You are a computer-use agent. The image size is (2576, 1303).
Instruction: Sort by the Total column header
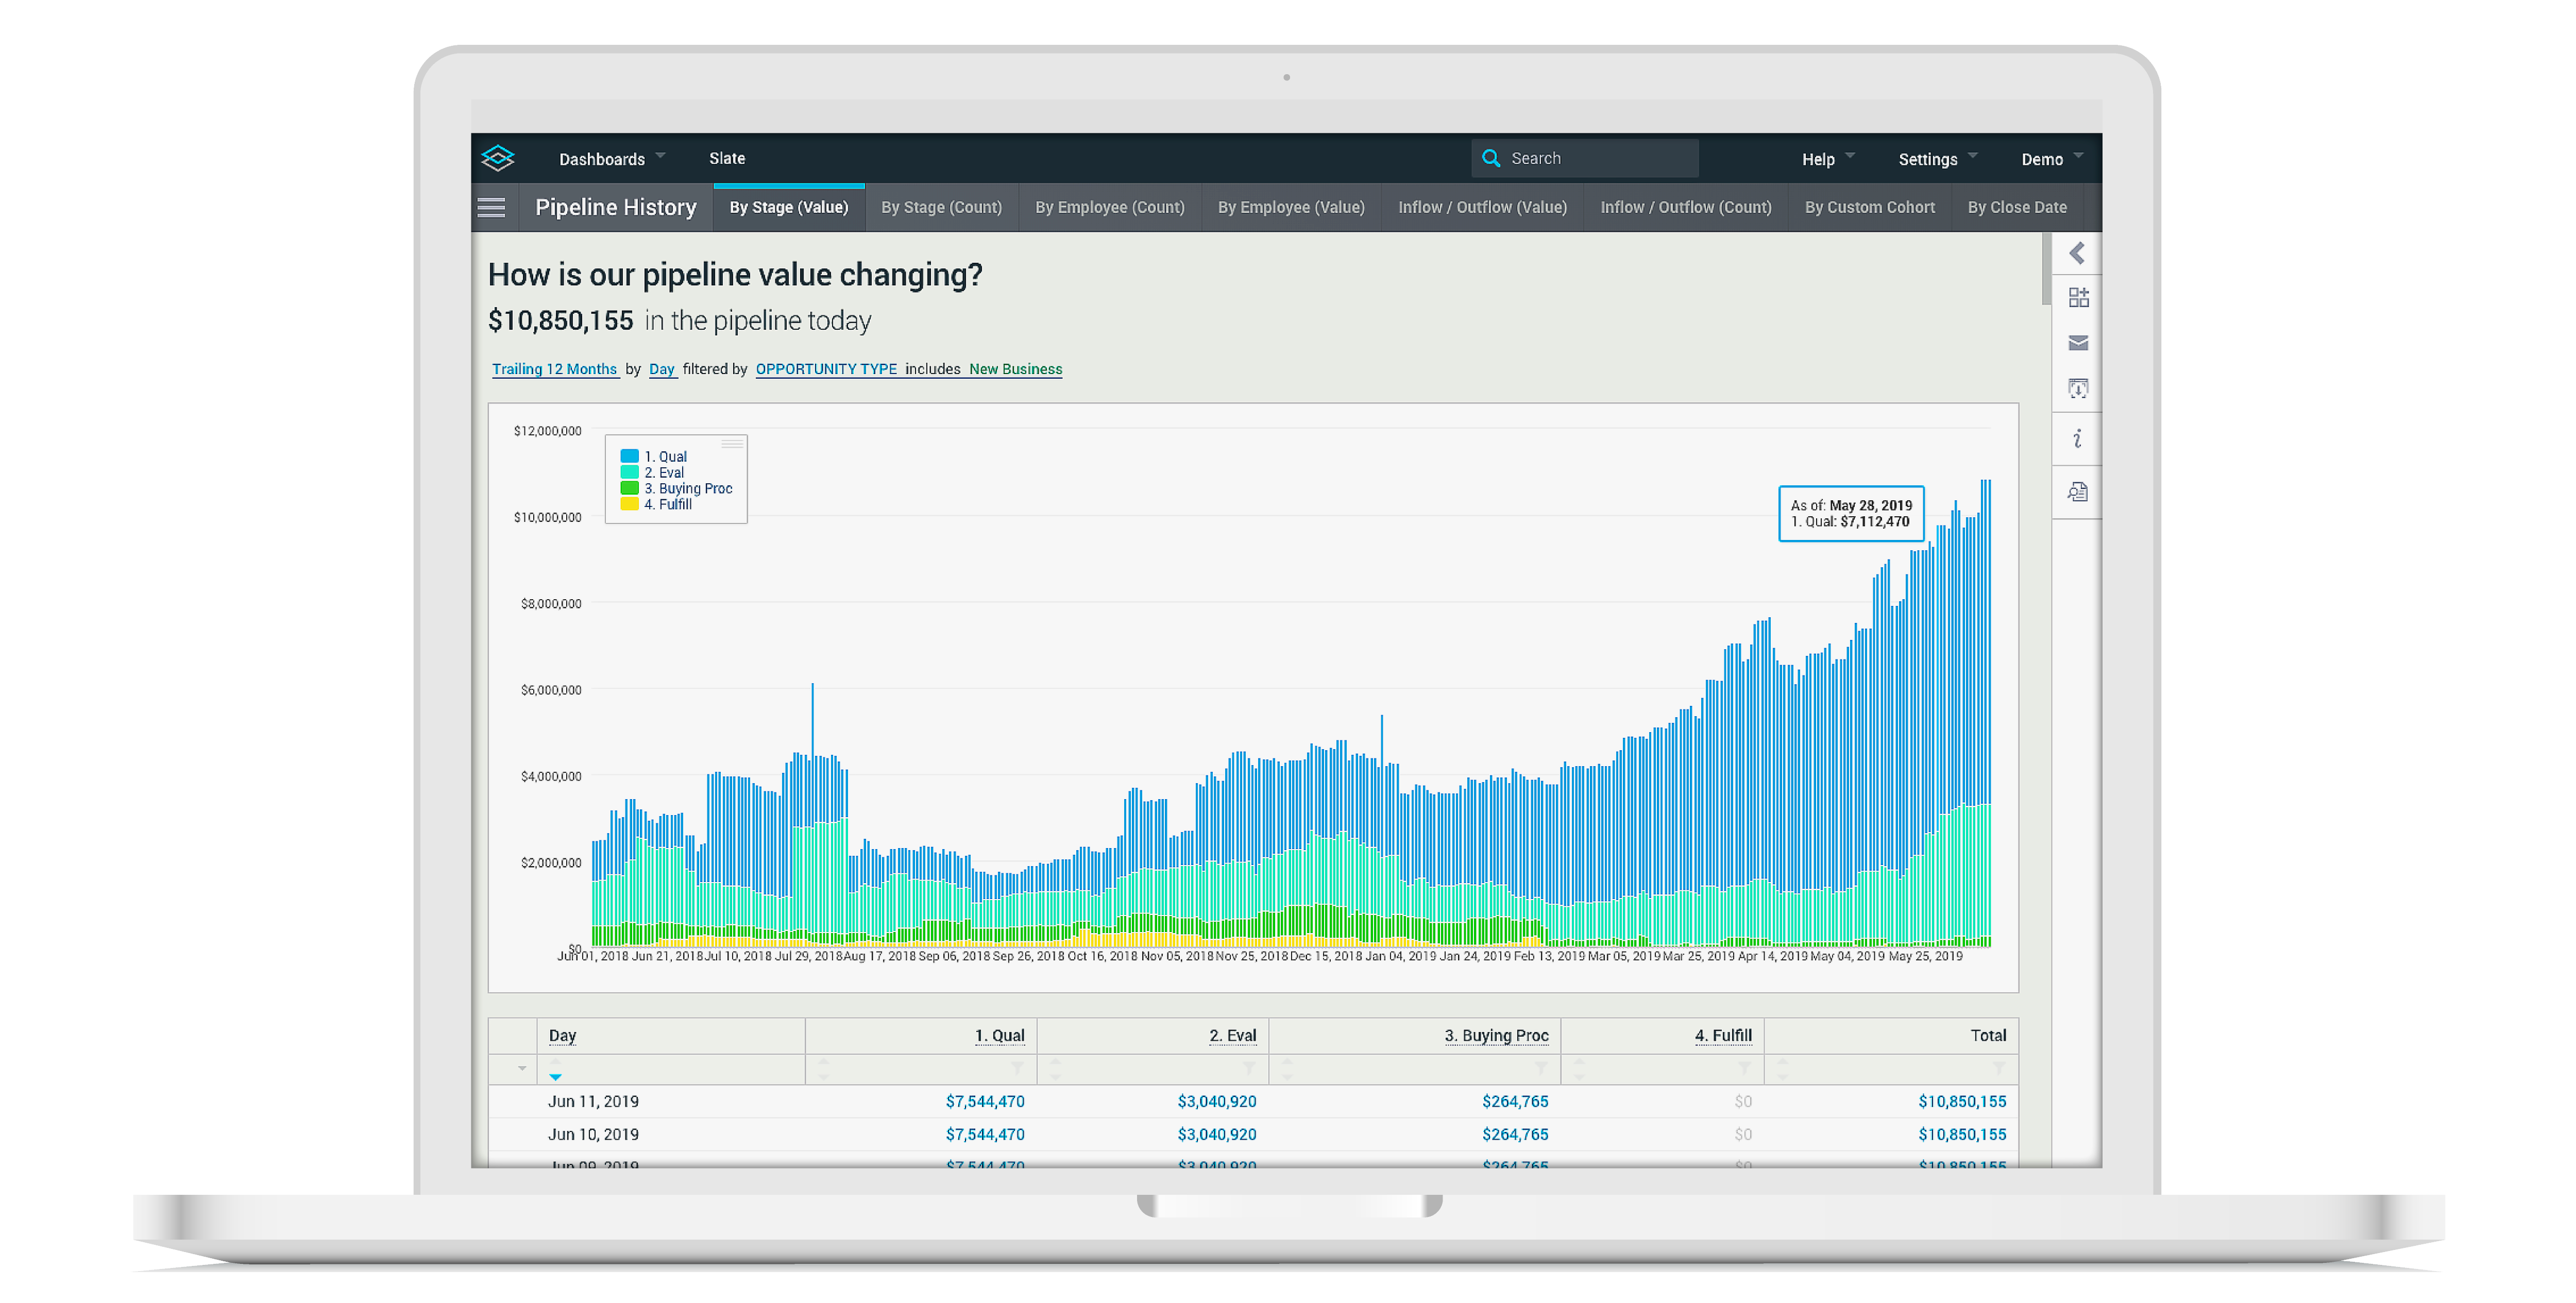(x=1988, y=1035)
